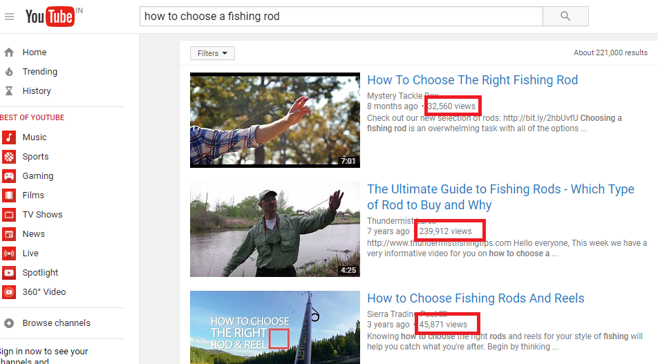Open the 4:25 video thumbnail
Image resolution: width=658 pixels, height=364 pixels.
(275, 229)
